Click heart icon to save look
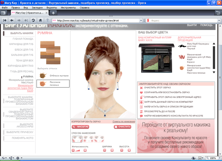The width and height of the screenshot is (222, 161). click(141, 92)
